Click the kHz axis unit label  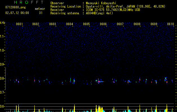pos(3,23)
